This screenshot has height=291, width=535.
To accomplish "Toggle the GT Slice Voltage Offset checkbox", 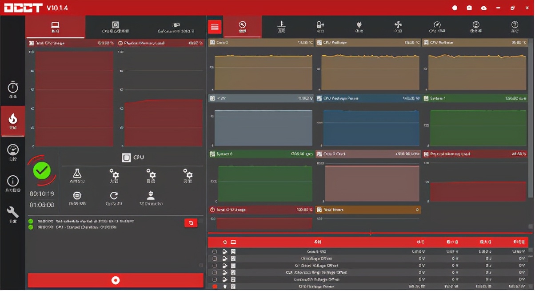I will tap(215, 266).
